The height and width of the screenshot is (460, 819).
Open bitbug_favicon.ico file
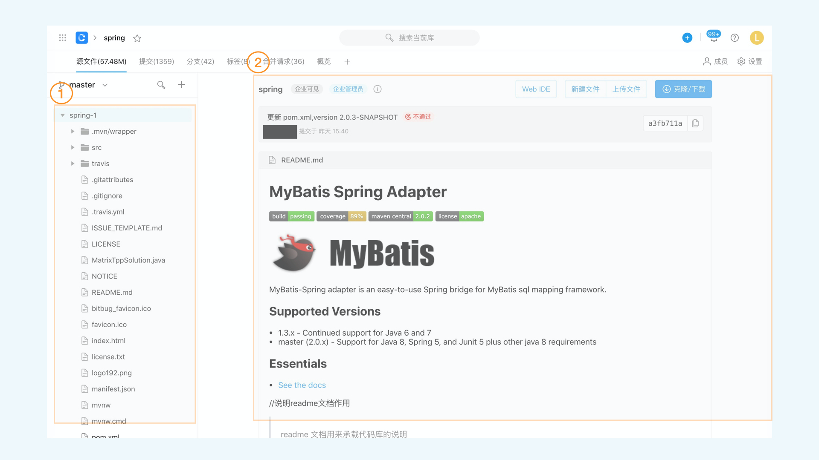point(121,308)
